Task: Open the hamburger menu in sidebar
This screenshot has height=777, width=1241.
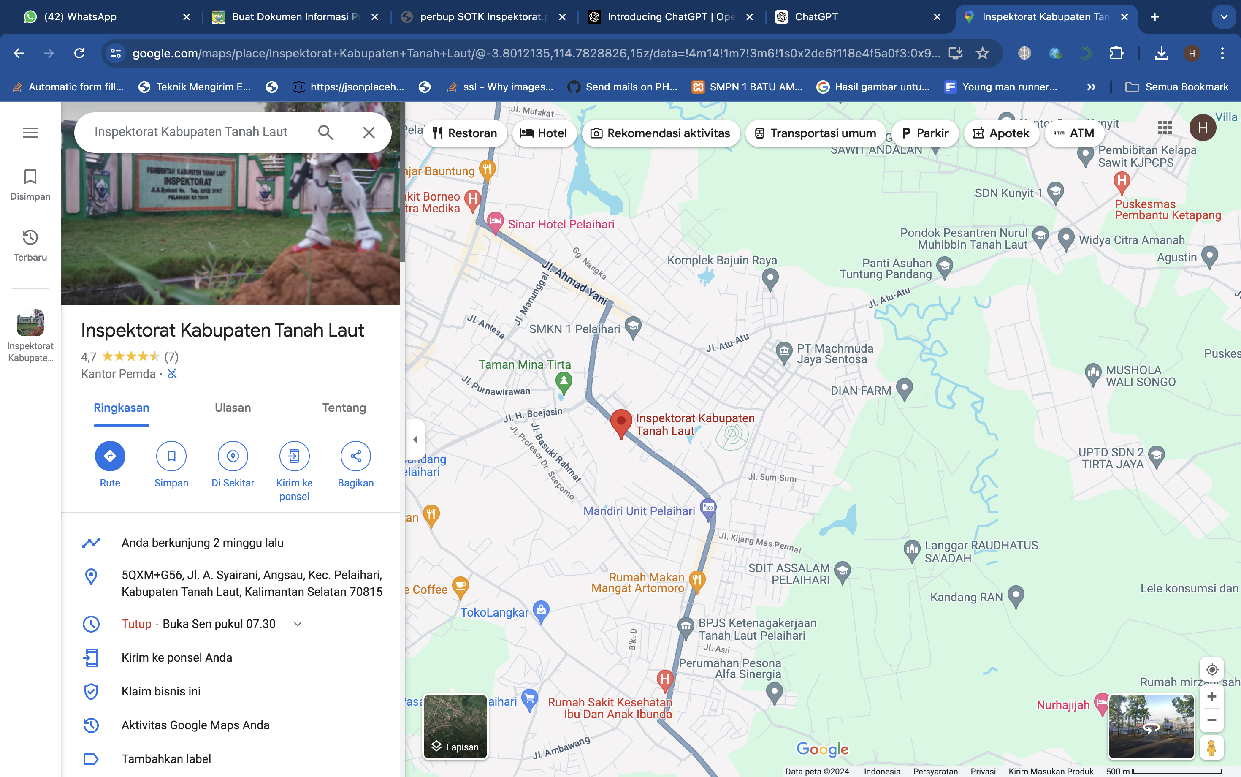Action: 30,133
